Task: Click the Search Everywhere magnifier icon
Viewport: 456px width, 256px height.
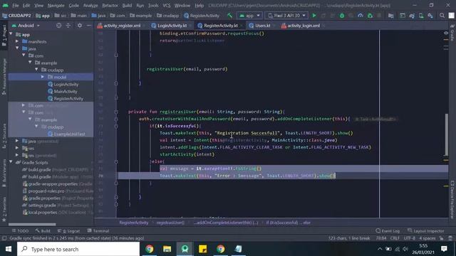Action: click(442, 16)
